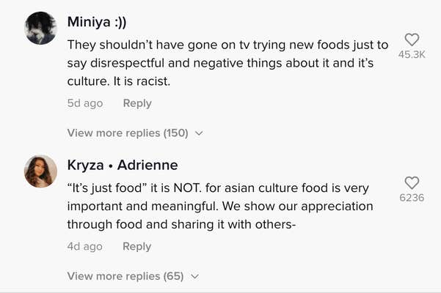441x293 pixels.
Task: Reply to Kryza • Adrienne's comment
Action: click(x=137, y=246)
